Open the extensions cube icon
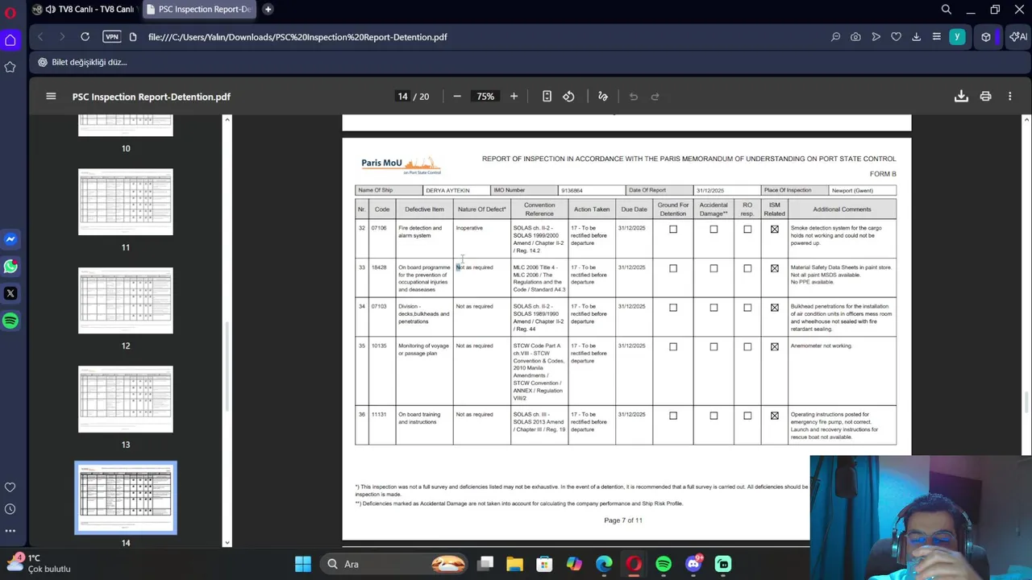 986,37
